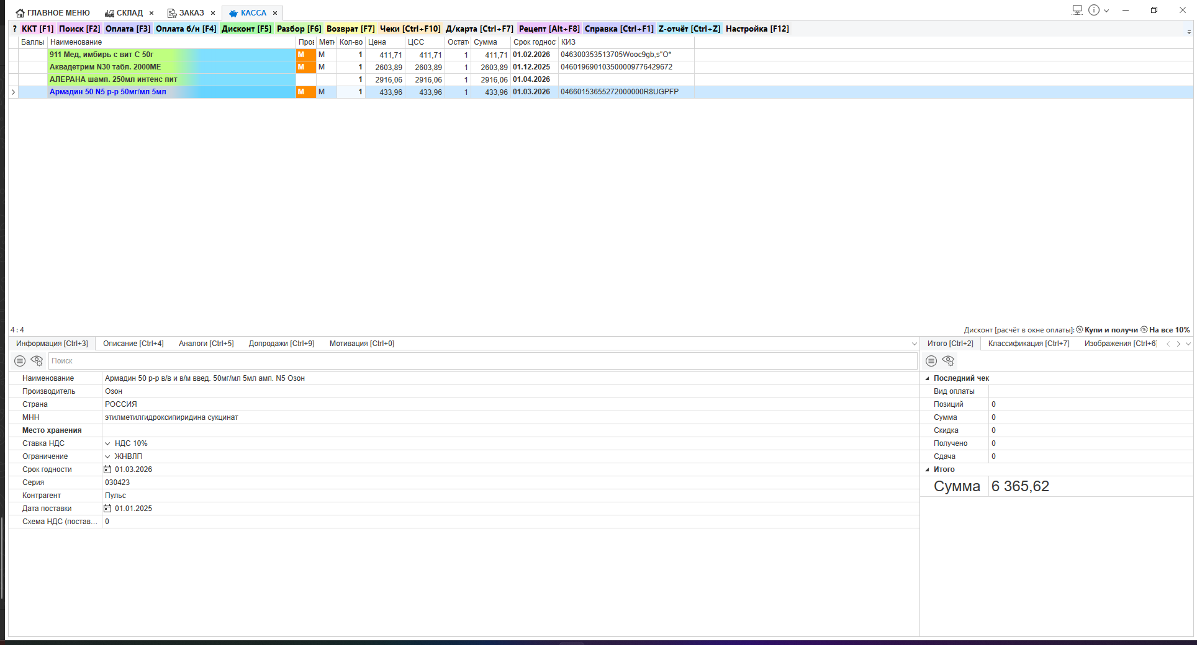
Task: Close the КАССА tab
Action: pos(275,13)
